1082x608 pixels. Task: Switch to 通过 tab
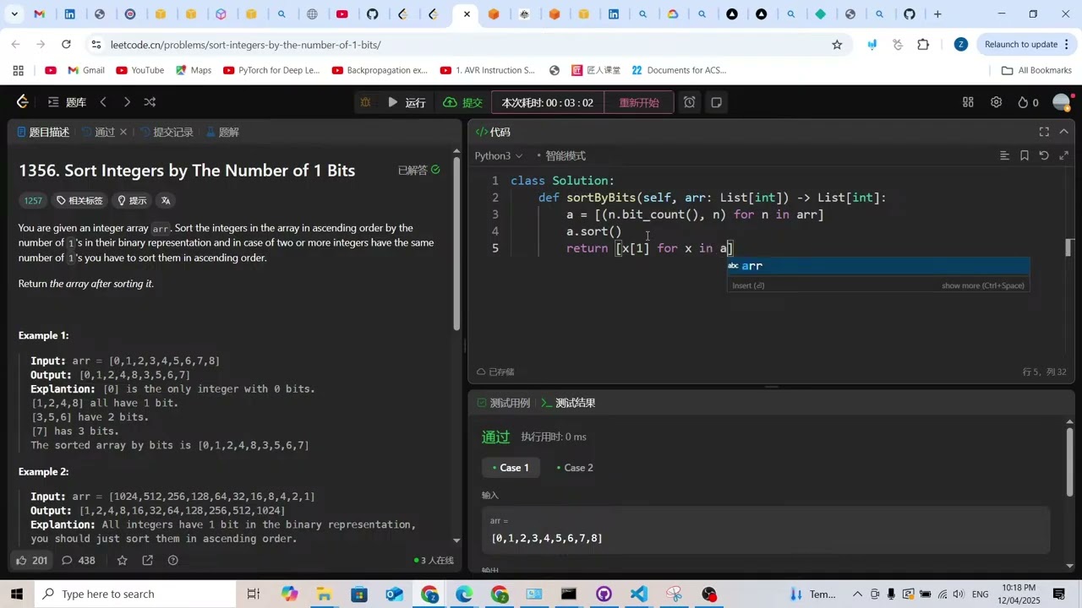click(x=98, y=132)
